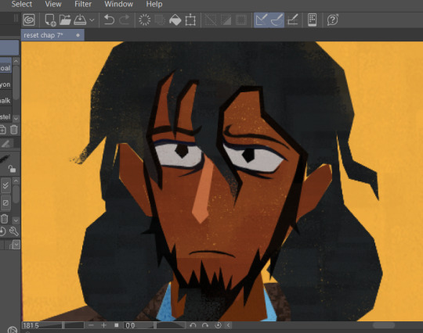Undo the last action
This screenshot has width=423, height=333.
(109, 20)
